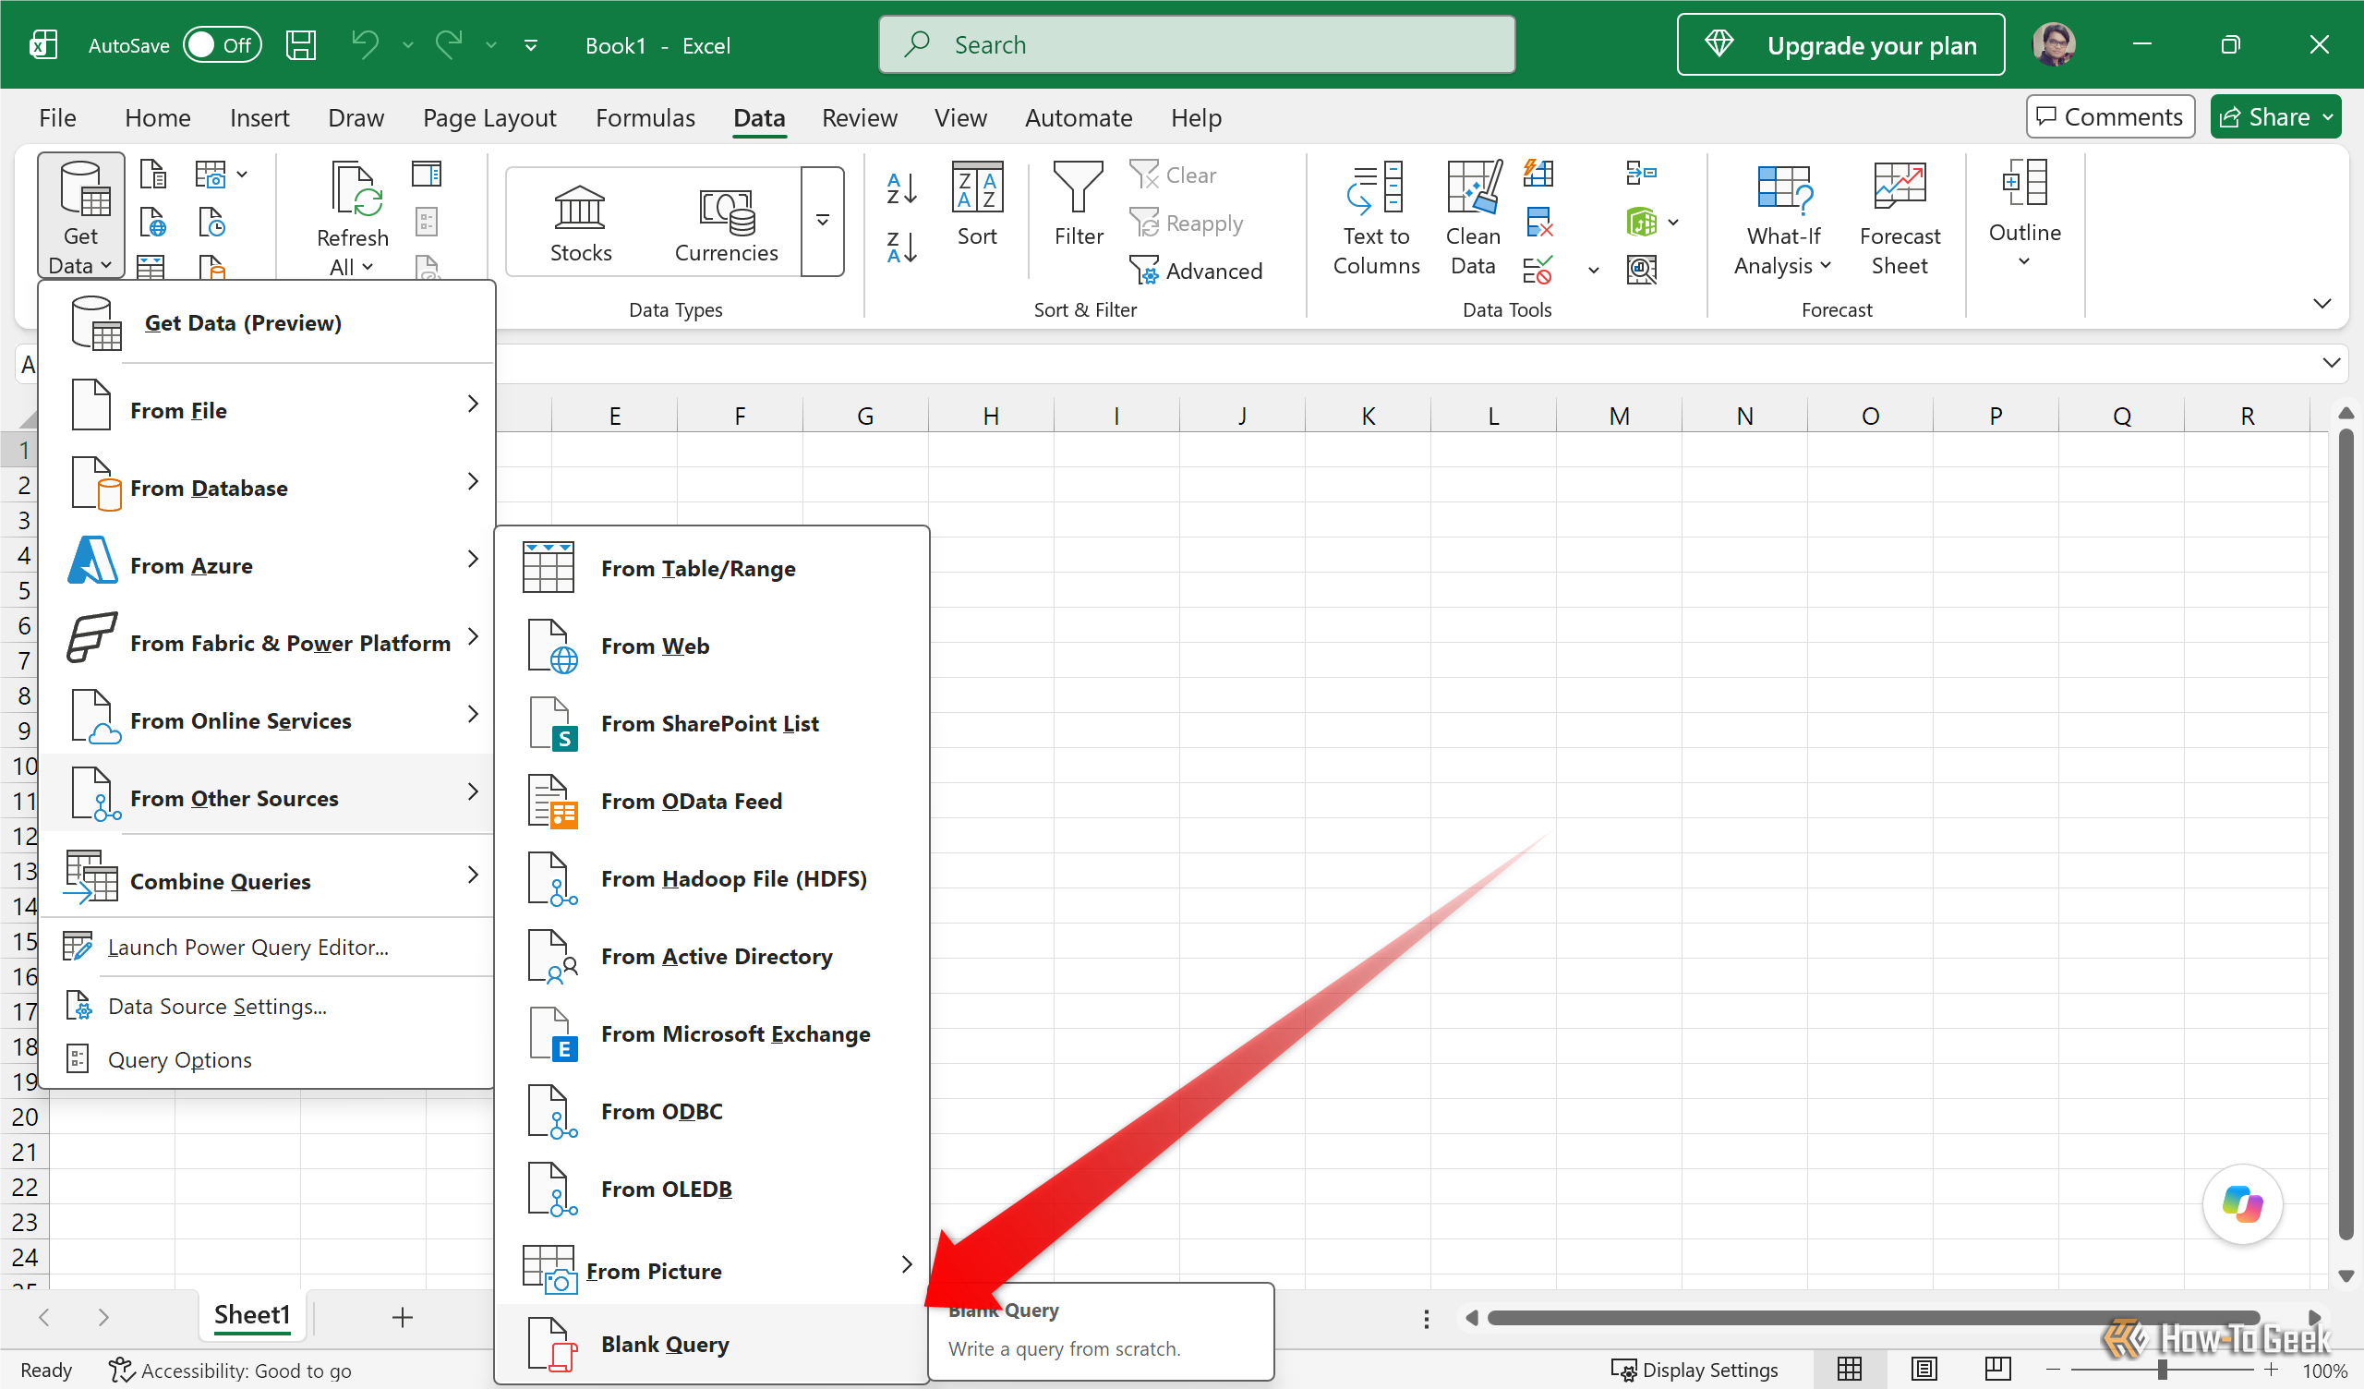Click the Get Data ribbon button
The image size is (2364, 1389).
click(80, 216)
